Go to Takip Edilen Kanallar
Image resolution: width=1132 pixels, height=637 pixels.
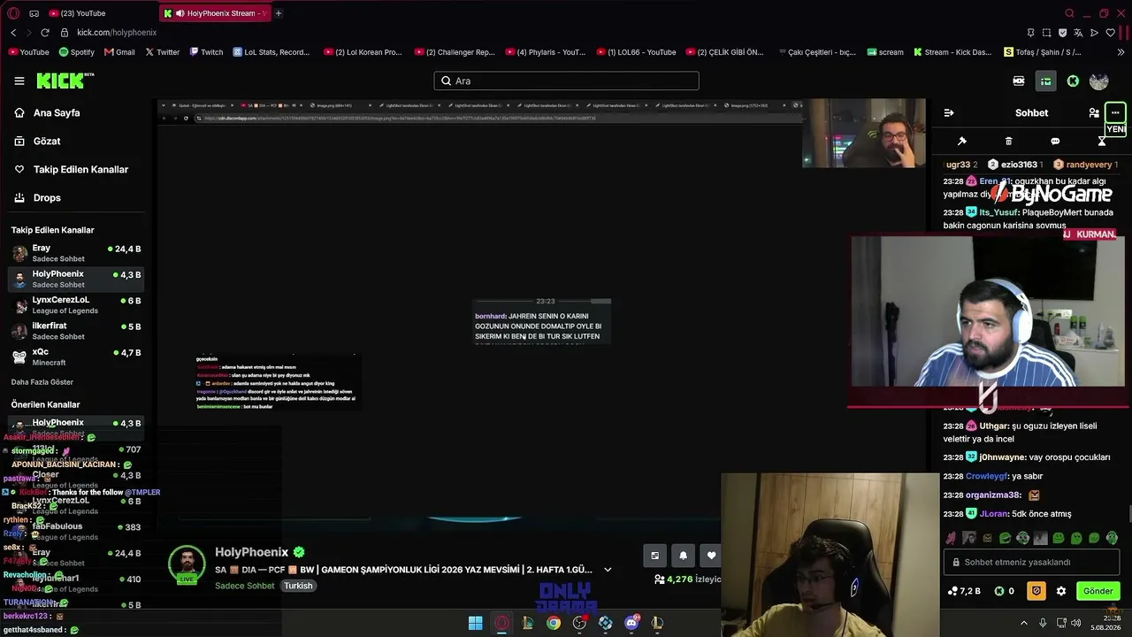(80, 169)
